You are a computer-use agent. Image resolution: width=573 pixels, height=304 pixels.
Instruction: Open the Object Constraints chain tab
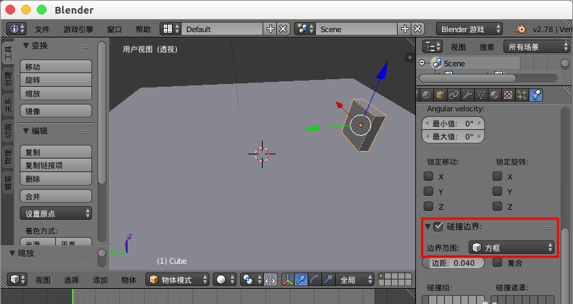454,95
